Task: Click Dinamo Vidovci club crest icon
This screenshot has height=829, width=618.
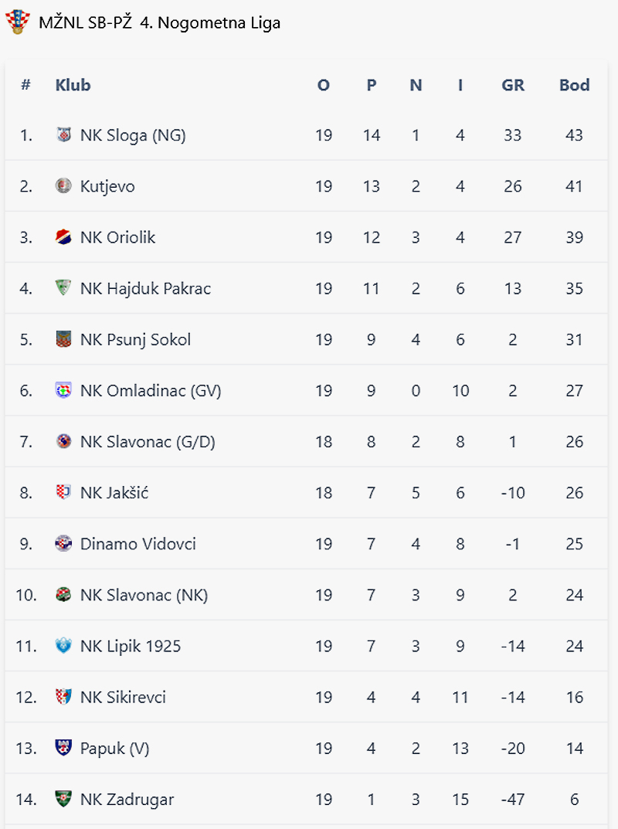Action: 63,543
